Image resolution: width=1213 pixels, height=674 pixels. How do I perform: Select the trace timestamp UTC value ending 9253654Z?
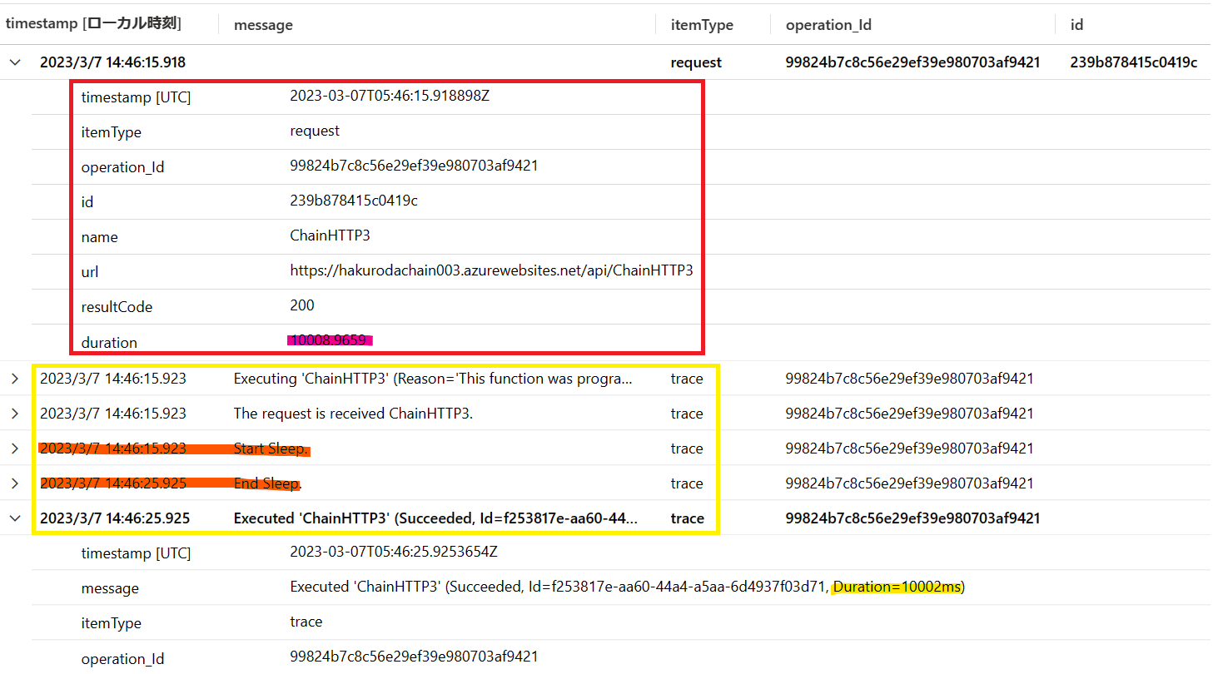[393, 552]
